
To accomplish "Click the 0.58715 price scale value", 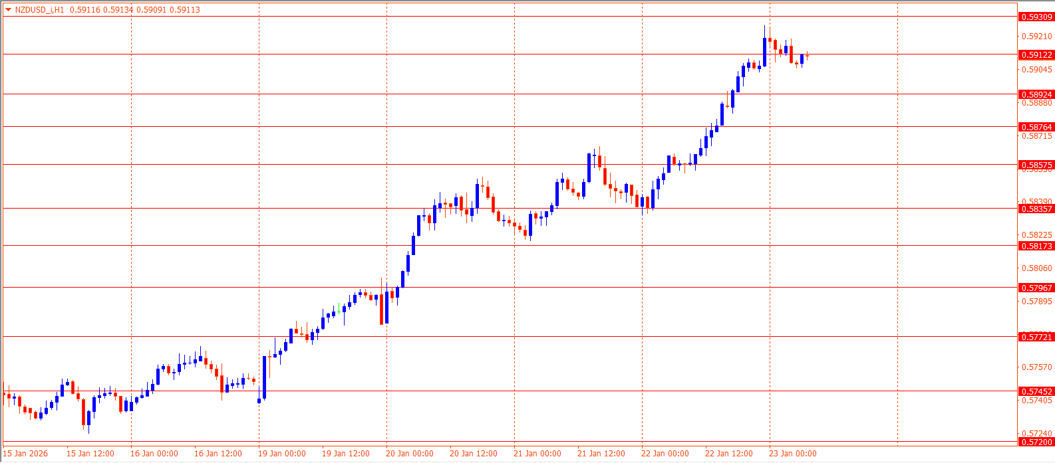I will (x=1037, y=136).
